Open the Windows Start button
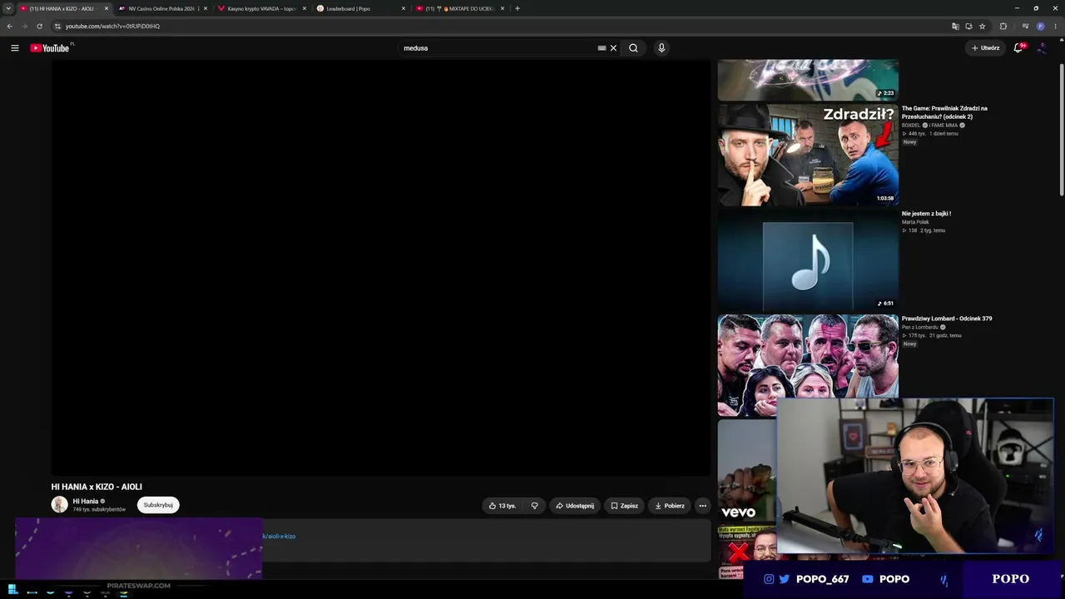This screenshot has height=599, width=1065. coord(12,589)
